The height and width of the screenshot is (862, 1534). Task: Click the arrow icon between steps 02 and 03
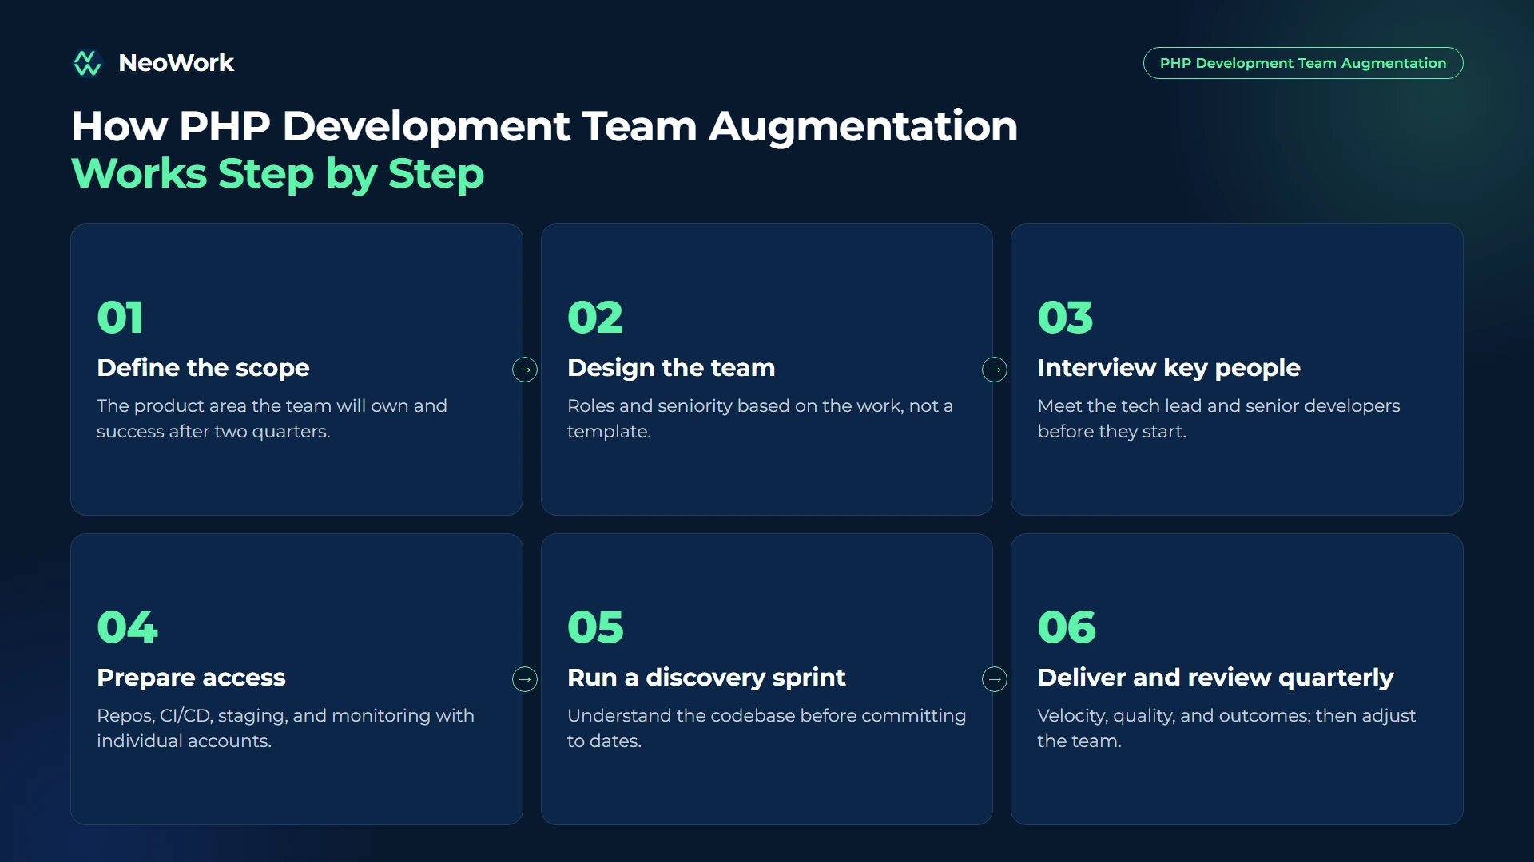click(995, 370)
